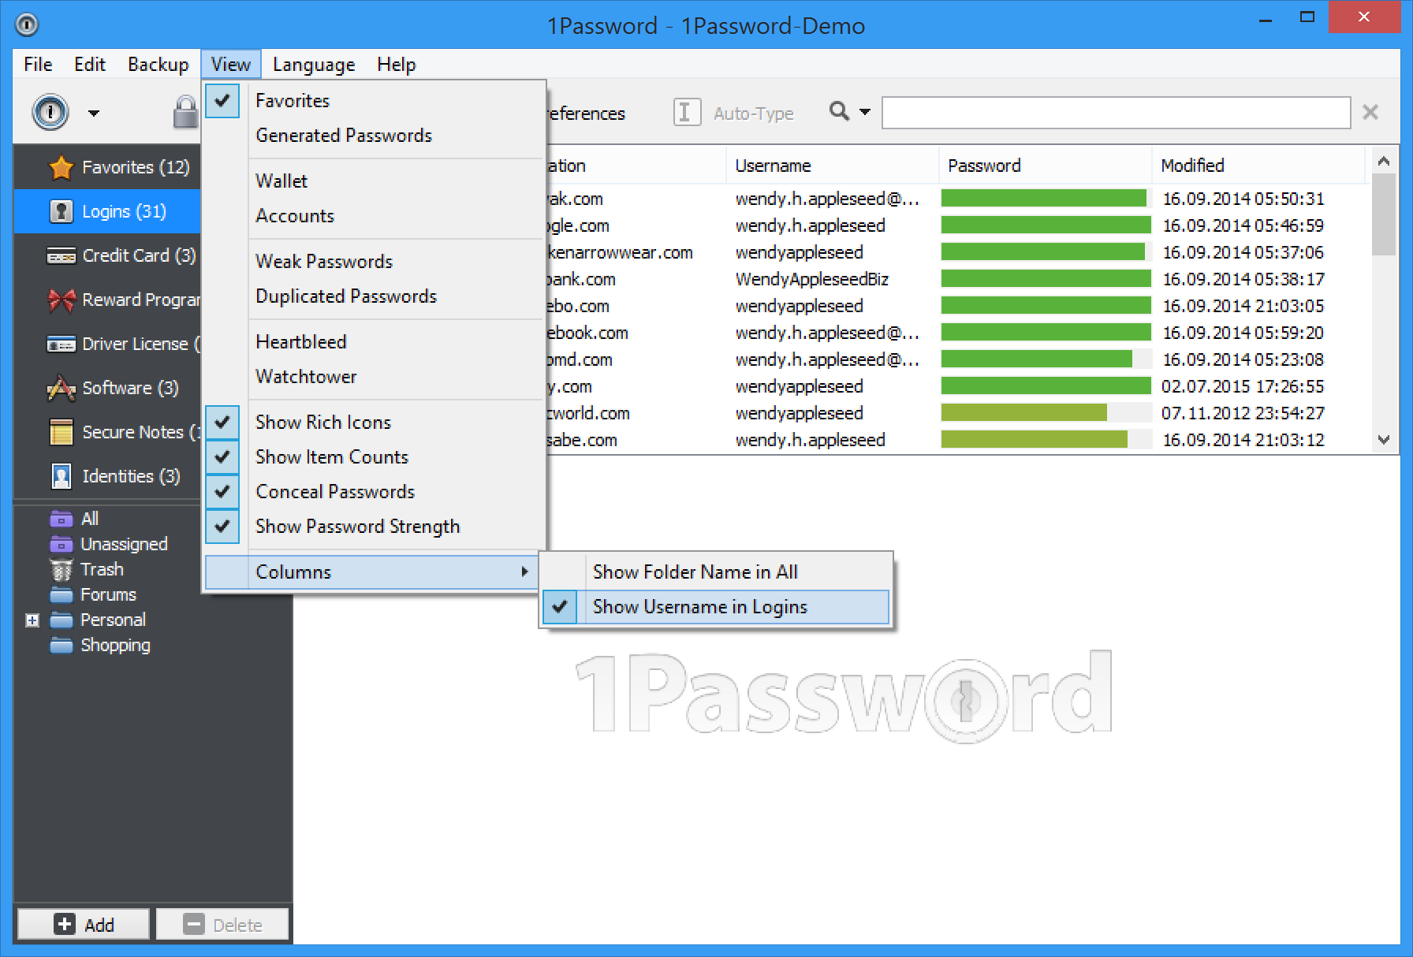The width and height of the screenshot is (1413, 957).
Task: Select the Logins keyhole icon in sidebar
Action: (61, 211)
